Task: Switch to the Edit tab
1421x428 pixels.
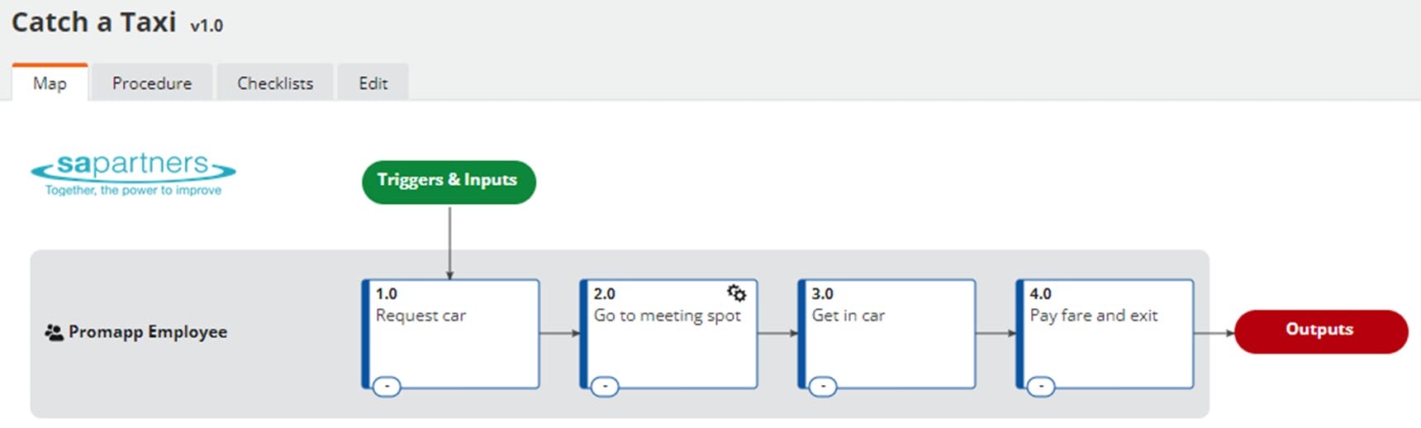Action: [x=373, y=83]
